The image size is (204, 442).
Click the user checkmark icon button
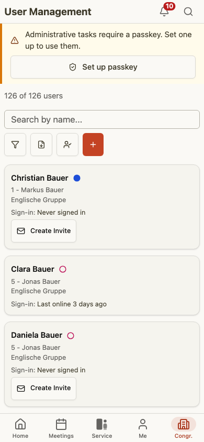pos(67,145)
